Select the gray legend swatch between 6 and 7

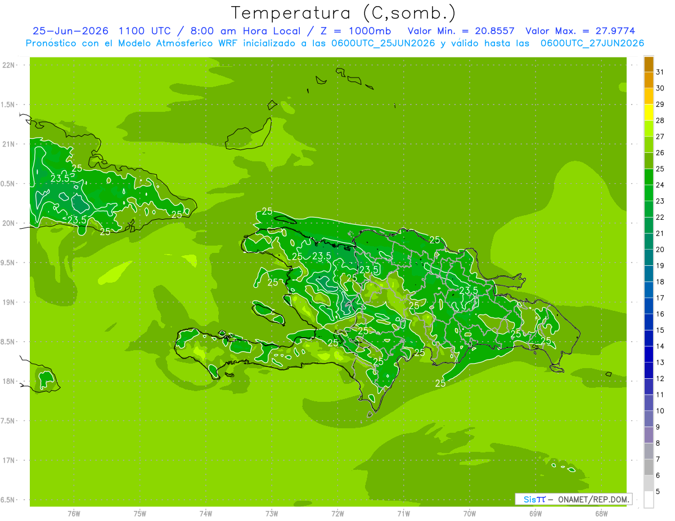coord(649,467)
